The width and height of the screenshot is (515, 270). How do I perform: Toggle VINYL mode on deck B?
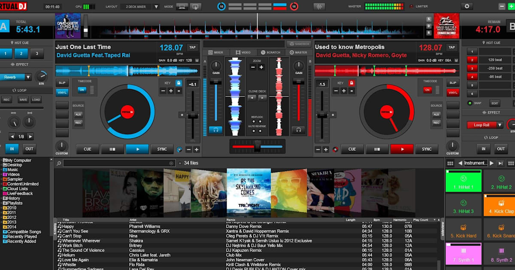452,93
